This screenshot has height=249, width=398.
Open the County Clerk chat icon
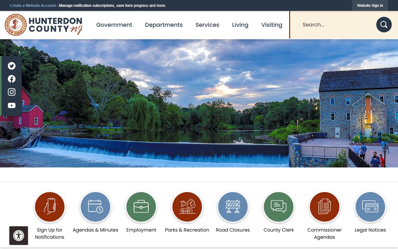click(x=279, y=207)
